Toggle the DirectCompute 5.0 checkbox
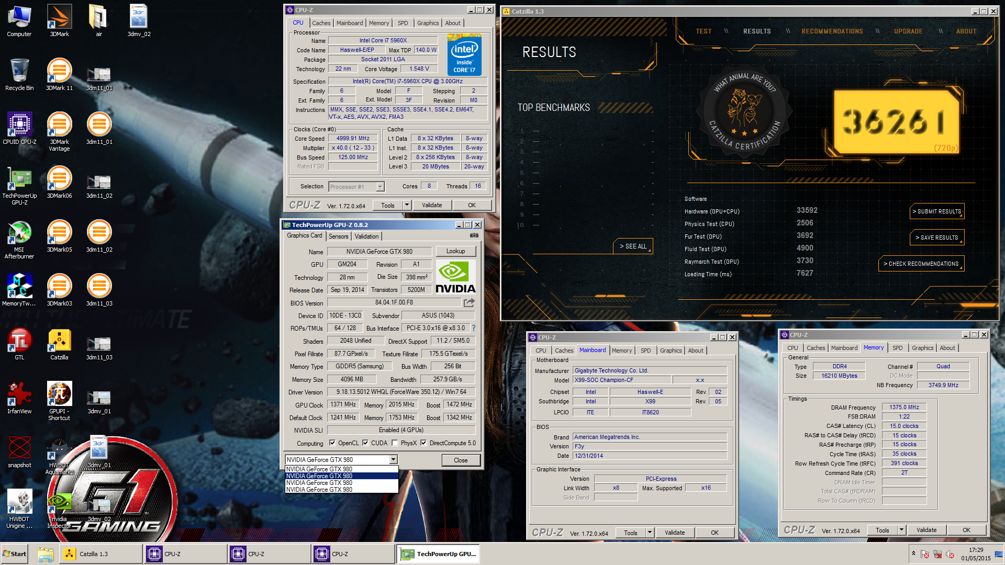The width and height of the screenshot is (1005, 565). [x=423, y=443]
